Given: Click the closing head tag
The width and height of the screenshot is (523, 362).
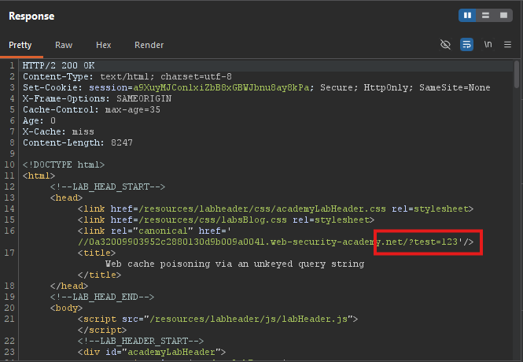Looking at the screenshot, I should tap(69, 286).
